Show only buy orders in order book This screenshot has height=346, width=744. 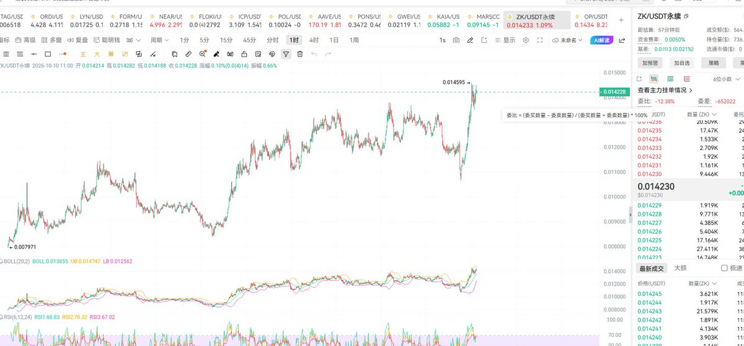click(670, 79)
